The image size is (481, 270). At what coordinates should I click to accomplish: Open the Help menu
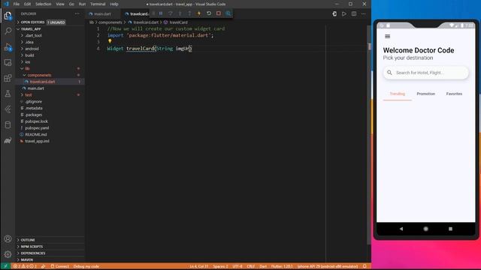[114, 4]
